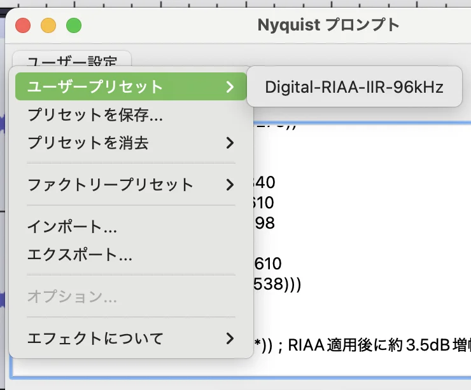Select エクスポート... from the menu

80,255
